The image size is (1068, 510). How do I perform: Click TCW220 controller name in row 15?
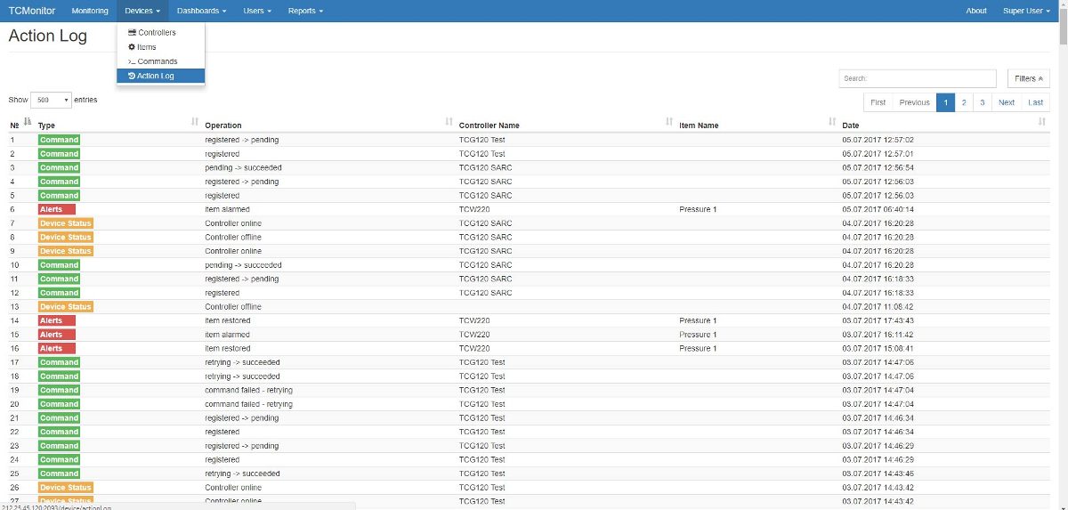pos(474,335)
